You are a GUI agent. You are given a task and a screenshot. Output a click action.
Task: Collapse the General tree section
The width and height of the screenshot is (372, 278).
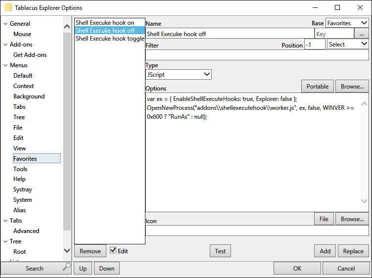[x=6, y=24]
